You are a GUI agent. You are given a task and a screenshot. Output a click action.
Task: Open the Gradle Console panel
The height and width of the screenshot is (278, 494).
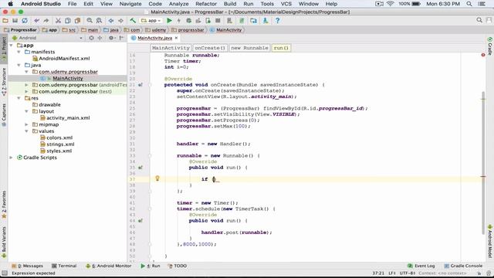[x=463, y=266]
